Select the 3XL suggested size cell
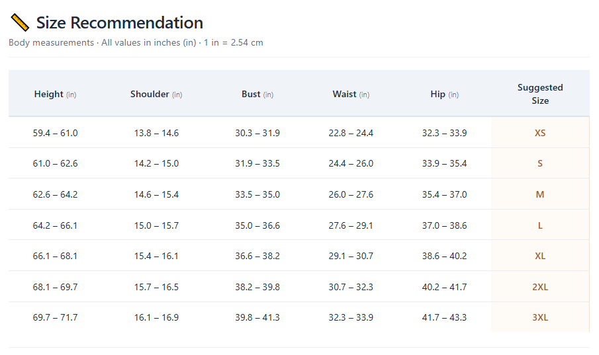599x355 pixels. tap(540, 317)
